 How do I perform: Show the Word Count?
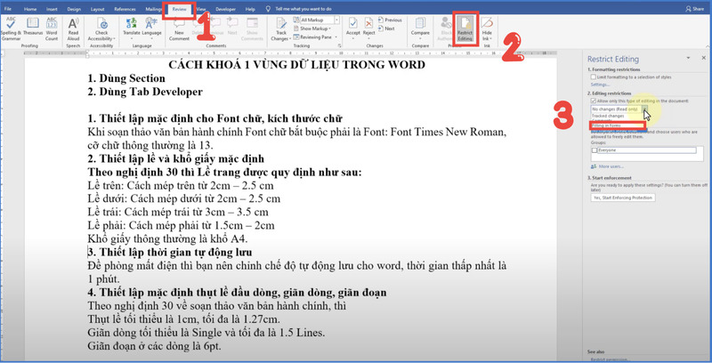(x=52, y=29)
